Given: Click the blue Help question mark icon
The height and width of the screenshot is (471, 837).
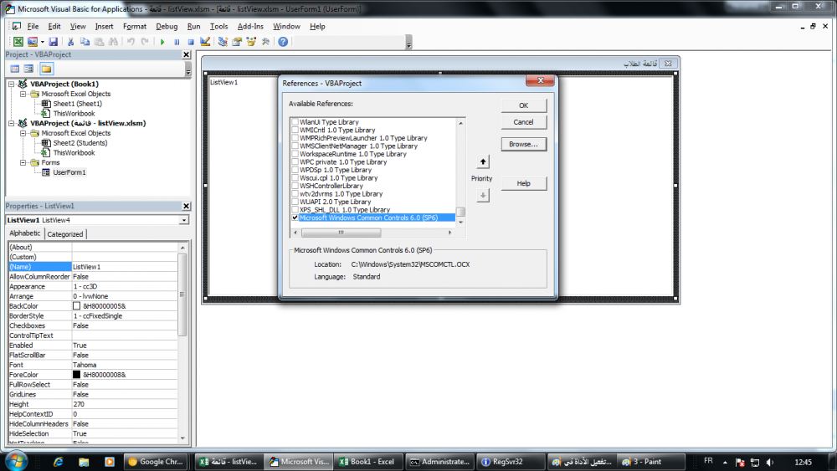Looking at the screenshot, I should coord(283,42).
